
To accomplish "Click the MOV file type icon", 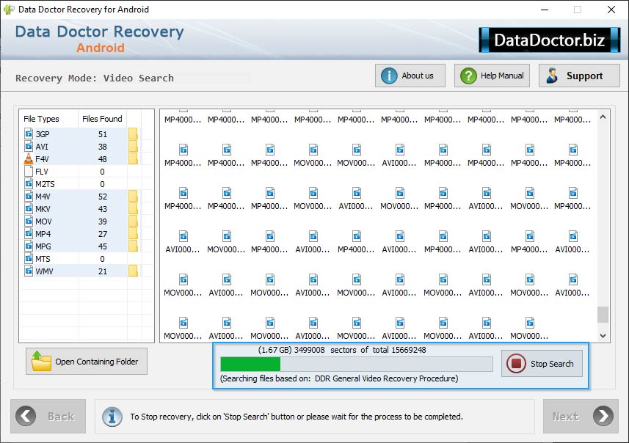I will tap(29, 221).
